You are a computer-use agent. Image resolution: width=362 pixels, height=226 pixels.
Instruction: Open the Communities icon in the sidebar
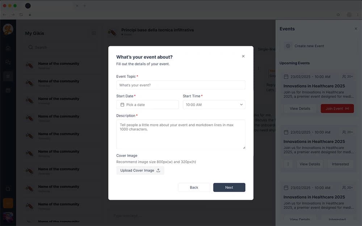click(8, 62)
